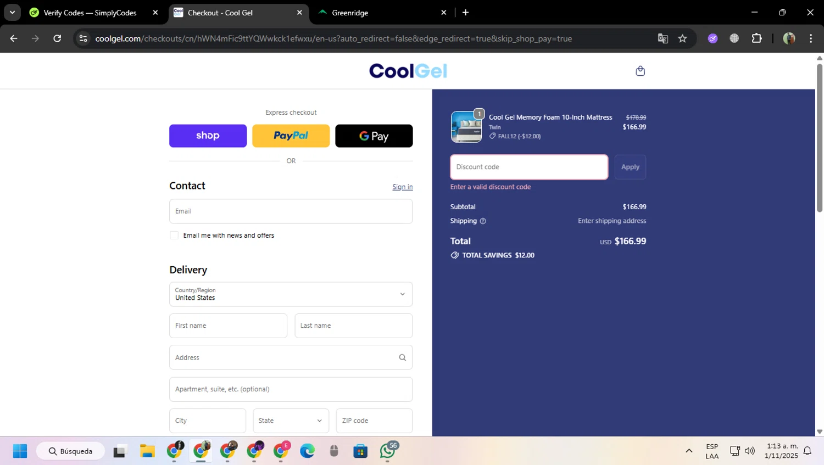The image size is (824, 465).
Task: Click the Email input field
Action: coord(291,211)
